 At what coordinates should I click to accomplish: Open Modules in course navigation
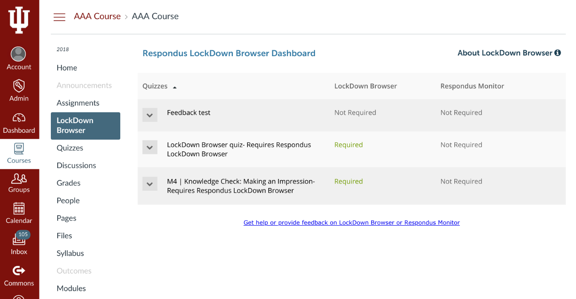(x=71, y=289)
